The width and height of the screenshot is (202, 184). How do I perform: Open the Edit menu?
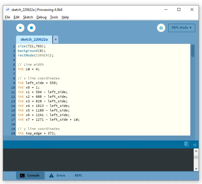[17, 17]
